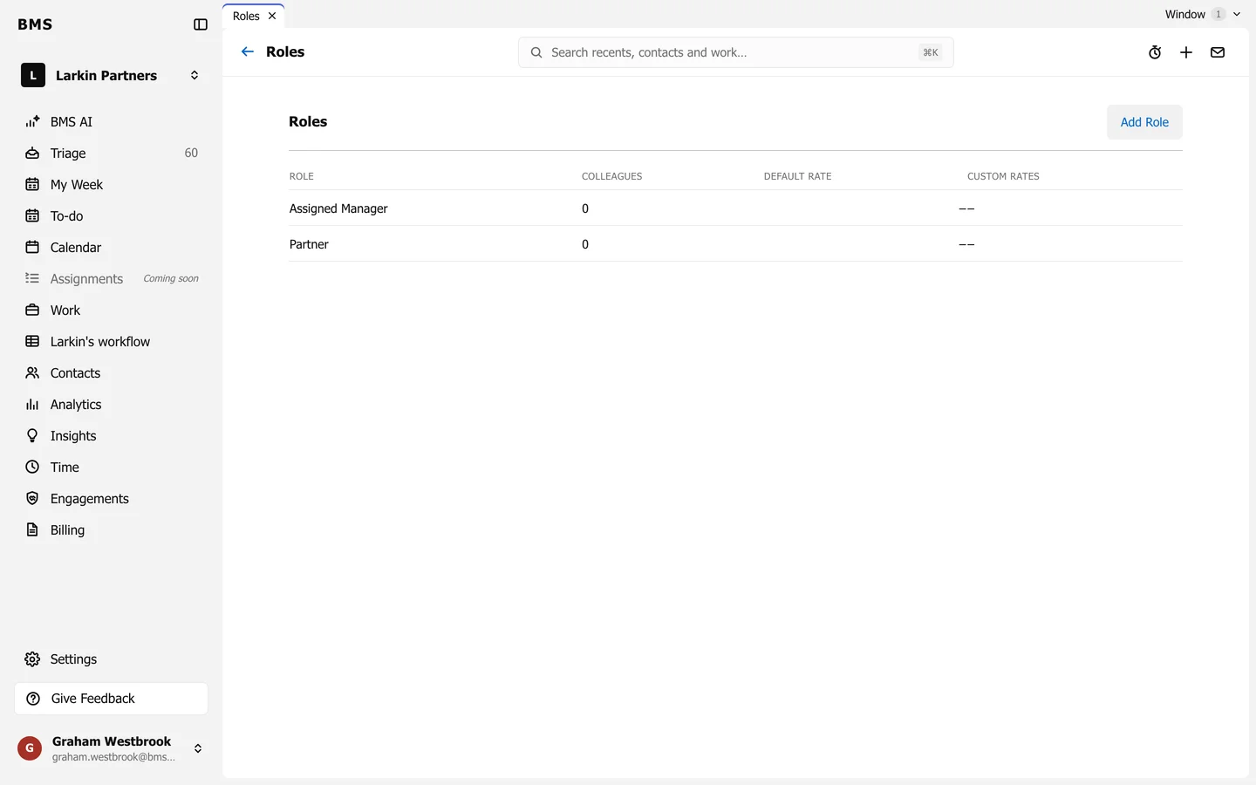Open the Assigned Manager role row
This screenshot has width=1256, height=785.
point(735,208)
